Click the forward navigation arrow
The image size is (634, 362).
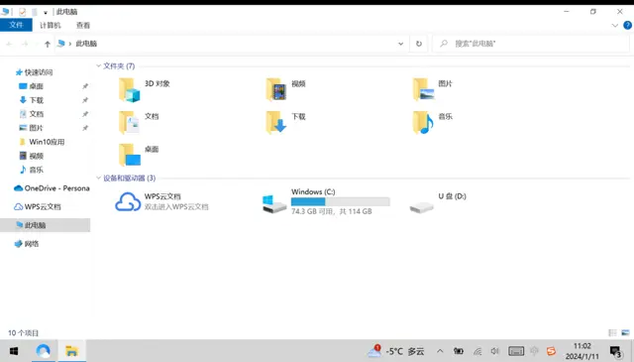[25, 44]
